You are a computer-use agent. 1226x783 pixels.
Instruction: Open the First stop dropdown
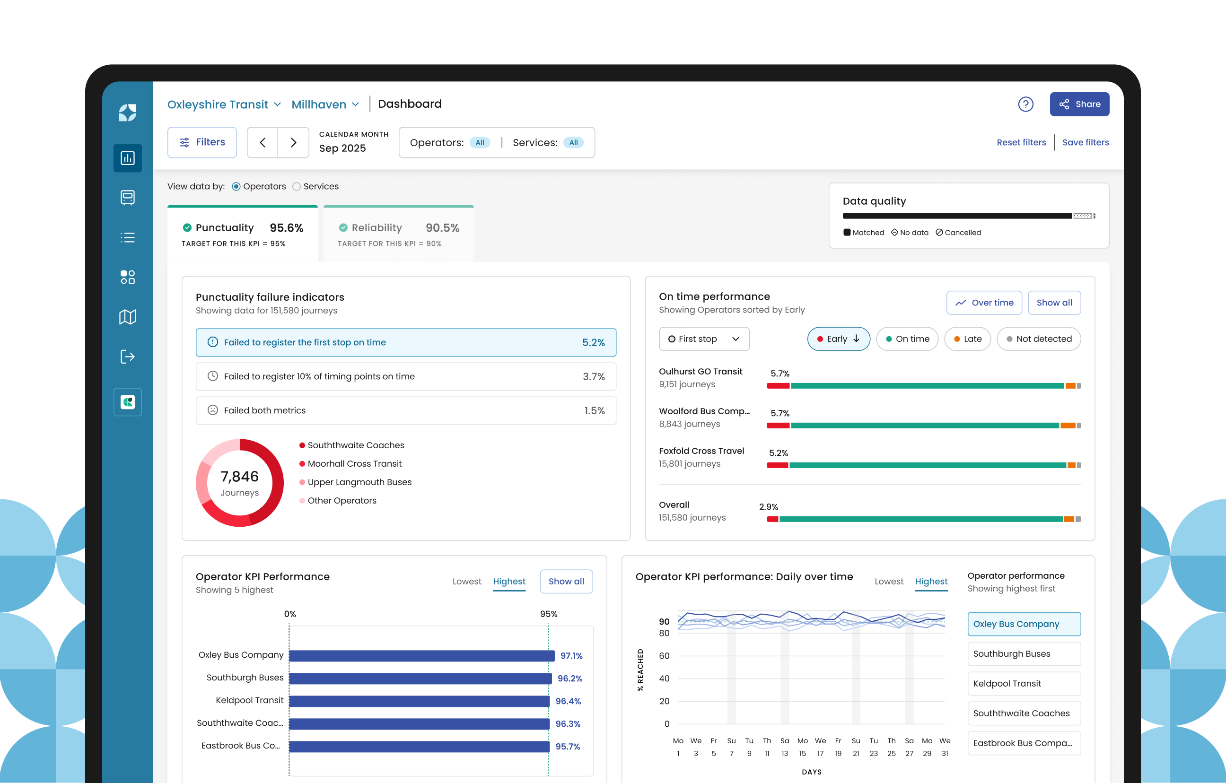704,339
